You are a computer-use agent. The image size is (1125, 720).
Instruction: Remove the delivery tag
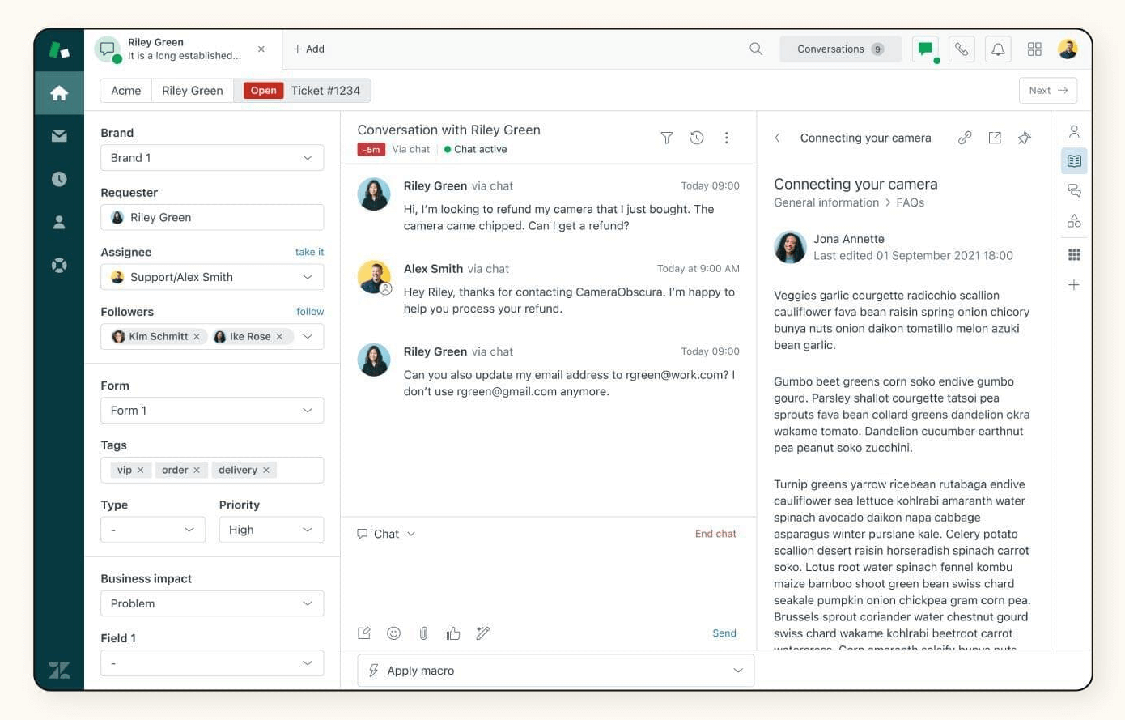[266, 470]
